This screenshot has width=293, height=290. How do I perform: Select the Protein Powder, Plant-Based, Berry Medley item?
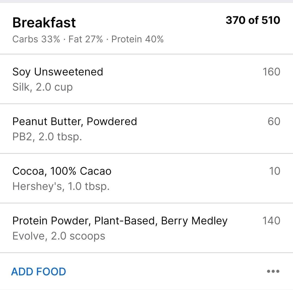pos(146,228)
